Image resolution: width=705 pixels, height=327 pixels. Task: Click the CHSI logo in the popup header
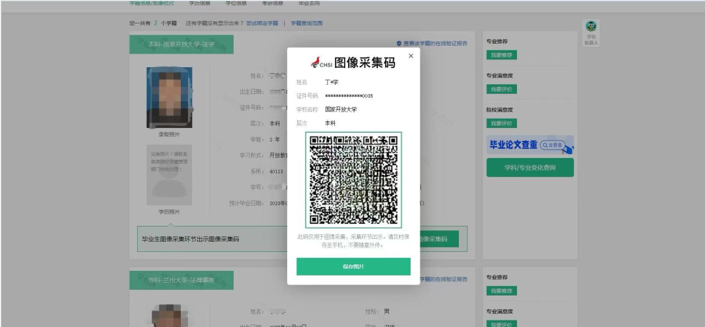(x=321, y=63)
